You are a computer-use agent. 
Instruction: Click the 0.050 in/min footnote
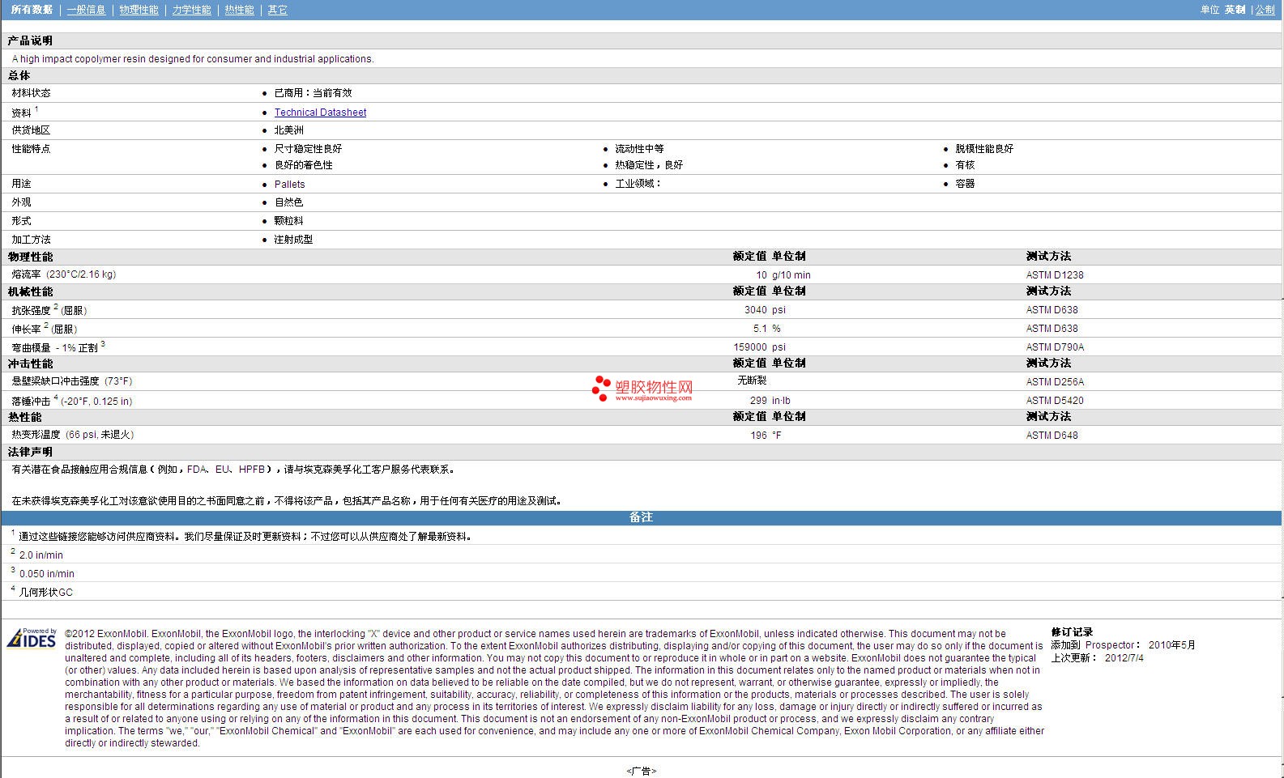(46, 574)
